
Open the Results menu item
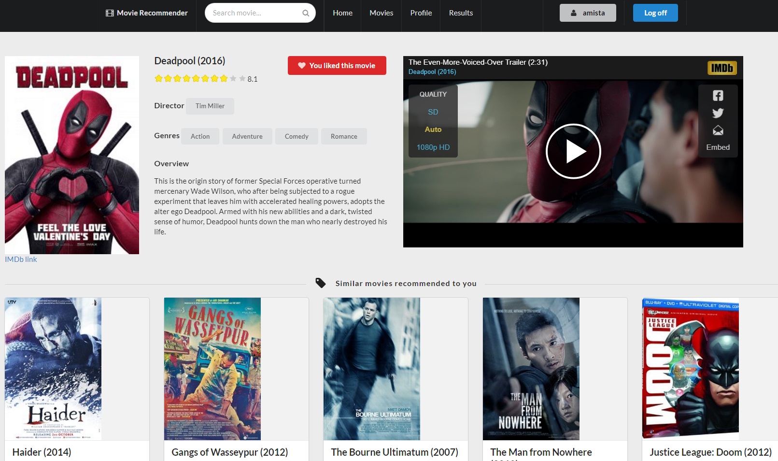pyautogui.click(x=461, y=13)
